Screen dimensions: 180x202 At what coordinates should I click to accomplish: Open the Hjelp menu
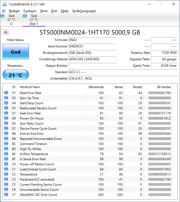(65, 11)
